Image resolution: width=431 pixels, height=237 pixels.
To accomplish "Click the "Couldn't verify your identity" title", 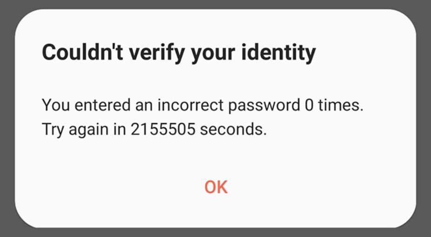I will click(179, 53).
